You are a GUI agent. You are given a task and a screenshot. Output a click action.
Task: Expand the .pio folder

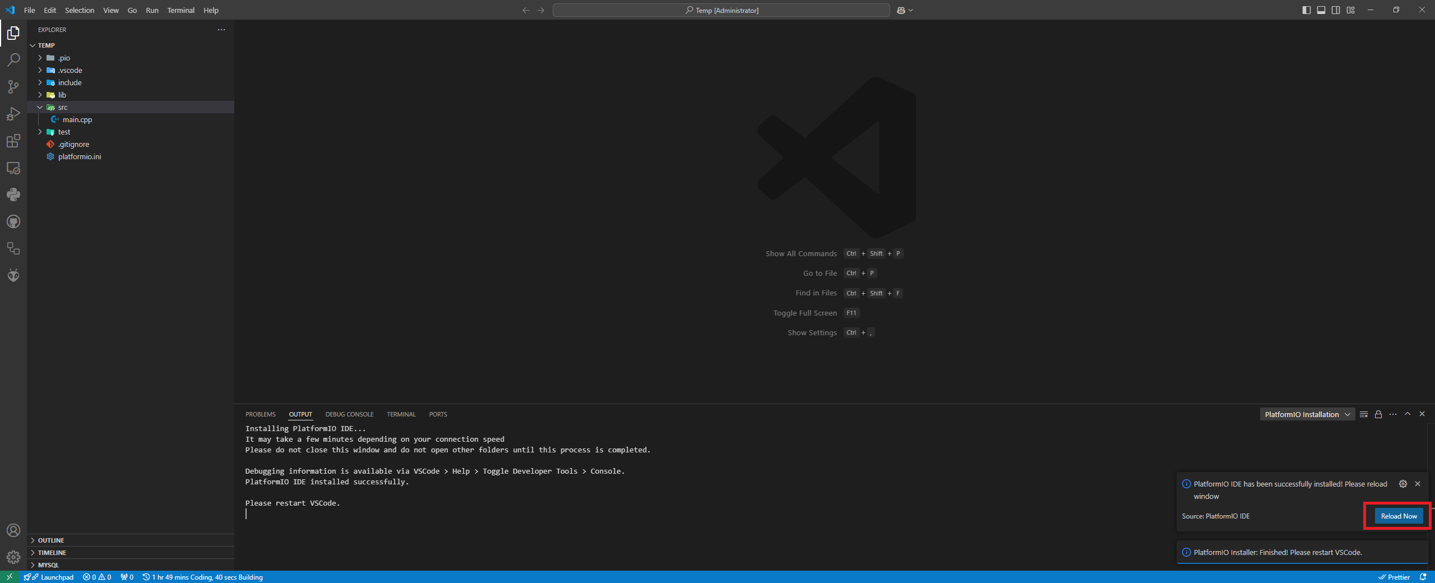pos(131,58)
